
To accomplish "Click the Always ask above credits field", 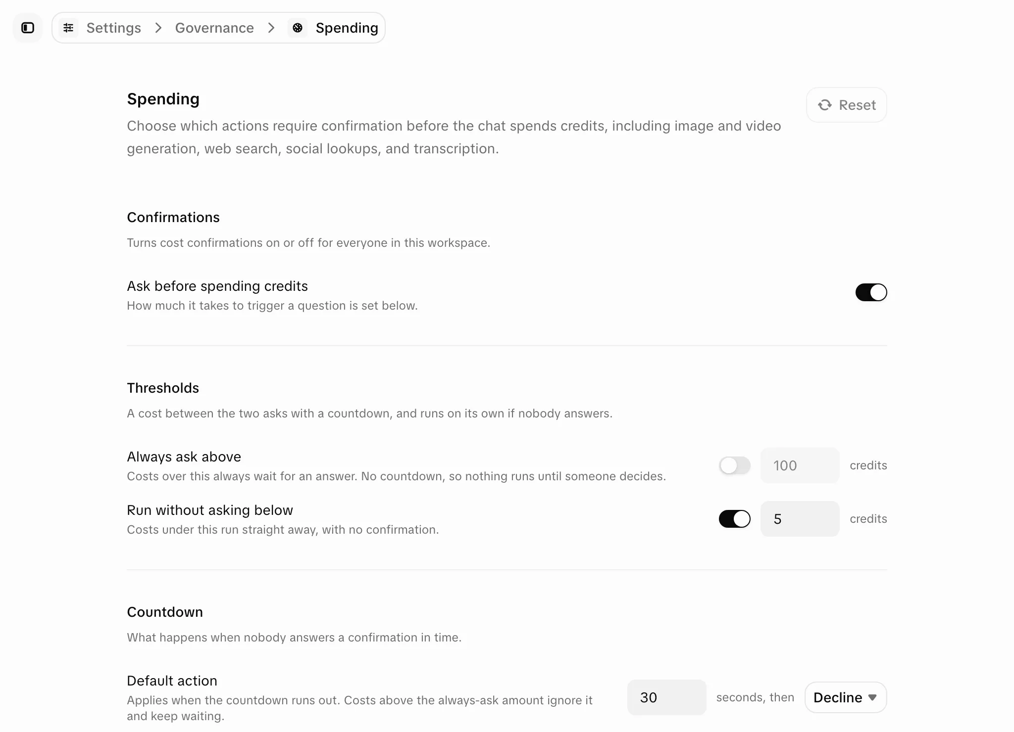I will click(x=800, y=465).
